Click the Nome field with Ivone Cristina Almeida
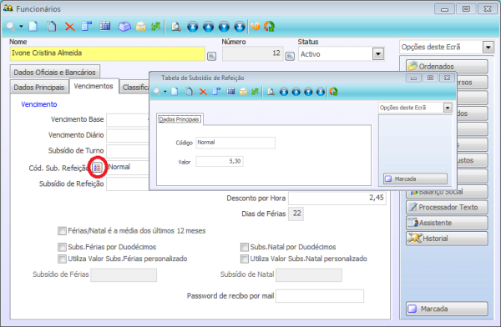Image resolution: width=501 pixels, height=327 pixels. [108, 53]
